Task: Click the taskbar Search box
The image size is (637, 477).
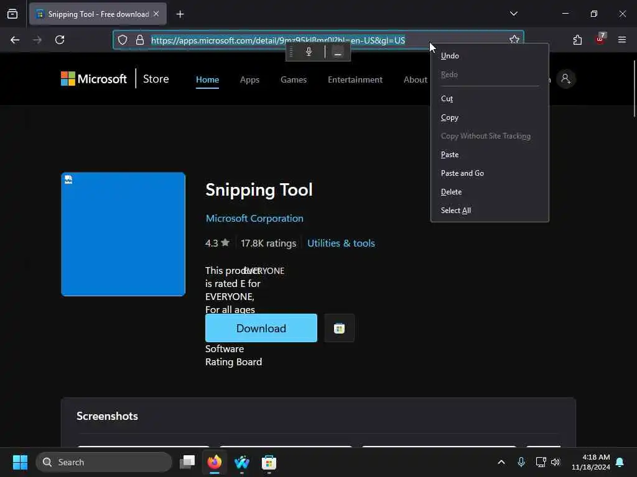Action: tap(104, 462)
